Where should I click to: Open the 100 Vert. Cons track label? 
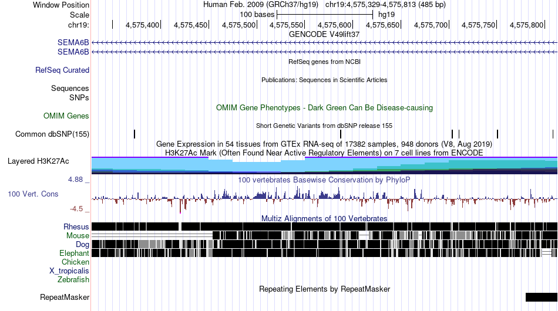[33, 194]
